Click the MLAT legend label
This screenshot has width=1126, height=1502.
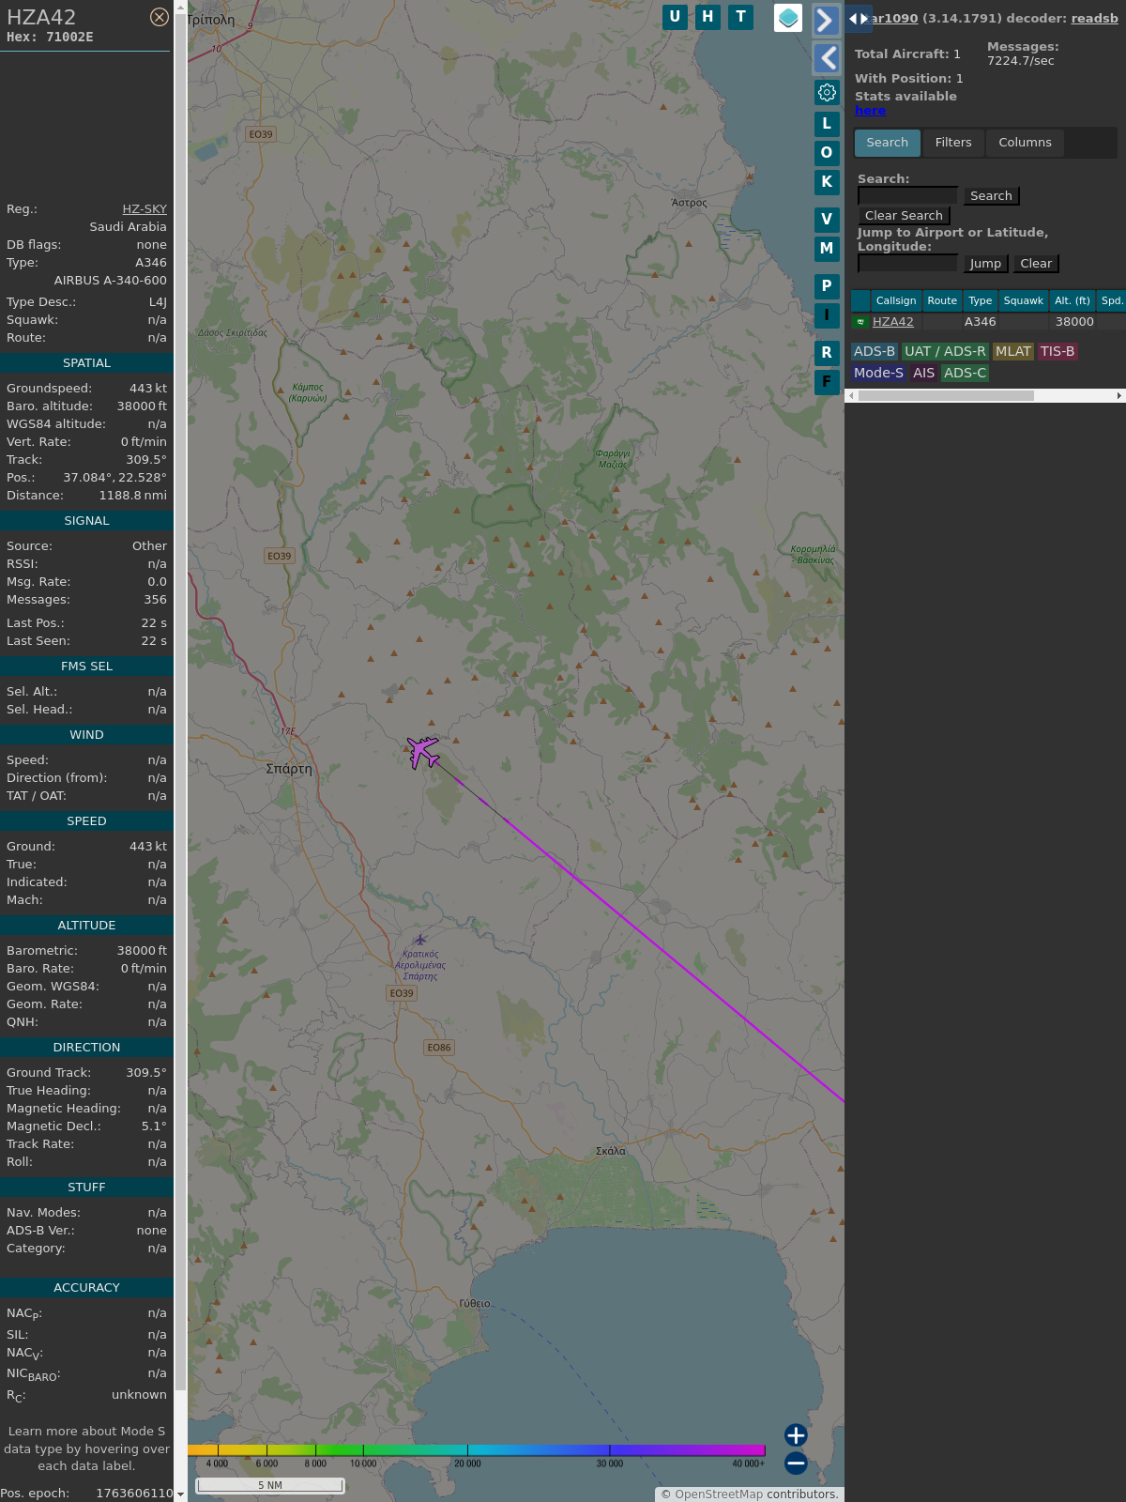[1013, 351]
